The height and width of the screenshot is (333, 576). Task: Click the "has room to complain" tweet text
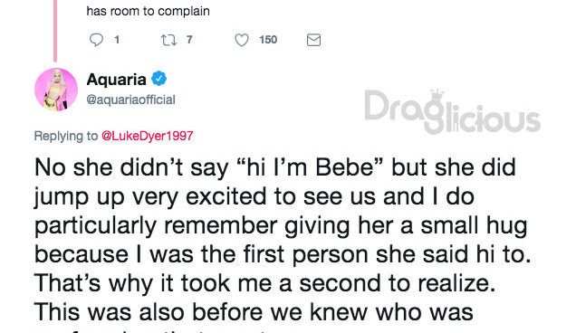(148, 11)
